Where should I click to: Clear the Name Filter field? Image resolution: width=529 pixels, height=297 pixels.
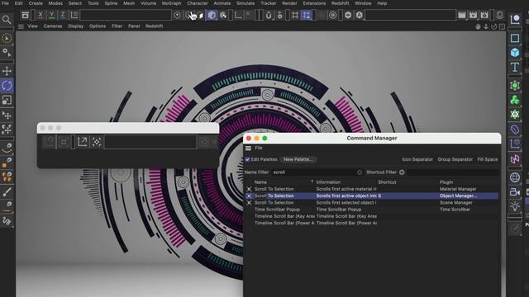click(x=360, y=172)
